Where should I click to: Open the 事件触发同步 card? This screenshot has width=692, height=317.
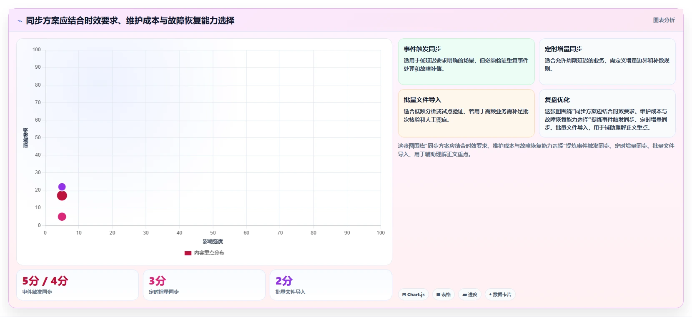pyautogui.click(x=466, y=62)
